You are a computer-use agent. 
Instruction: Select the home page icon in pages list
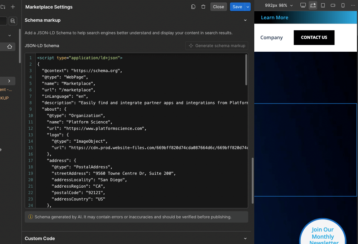click(10, 46)
